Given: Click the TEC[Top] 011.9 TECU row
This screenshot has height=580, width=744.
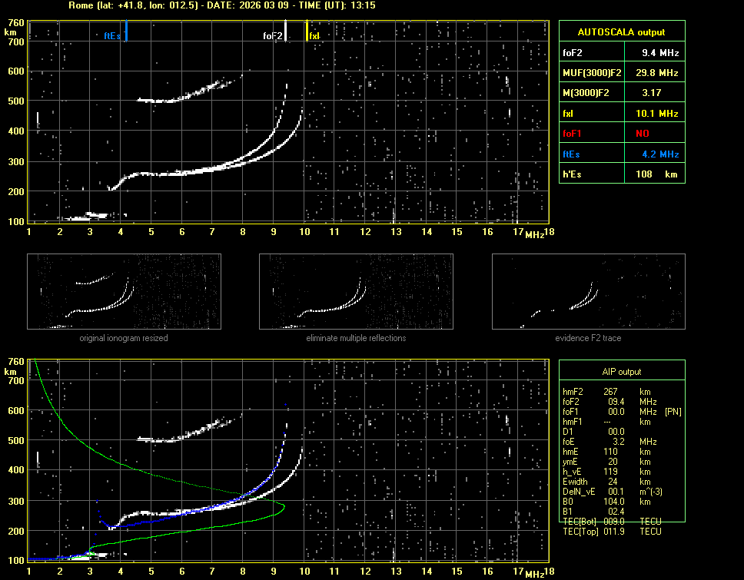Looking at the screenshot, I should point(611,532).
